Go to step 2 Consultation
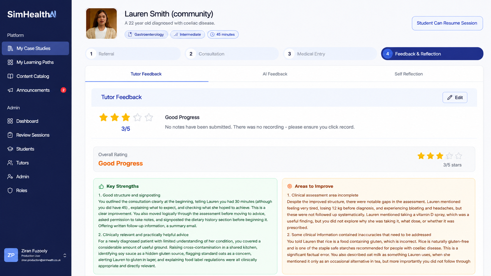The width and height of the screenshot is (491, 276). point(232,54)
